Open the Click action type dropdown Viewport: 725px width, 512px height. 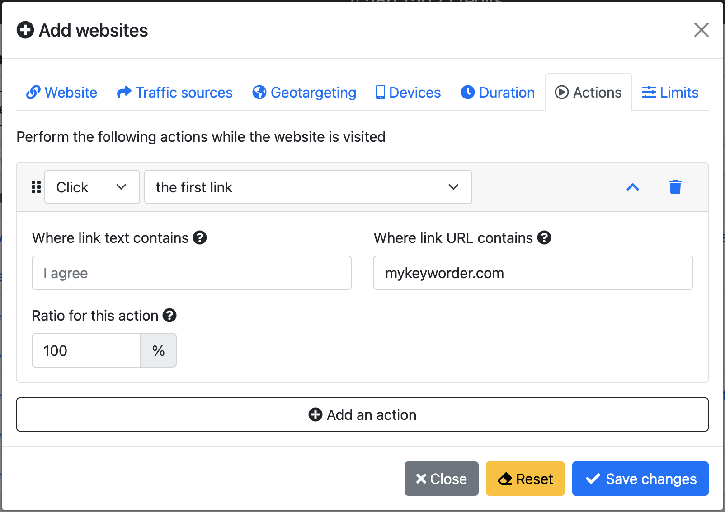click(92, 187)
